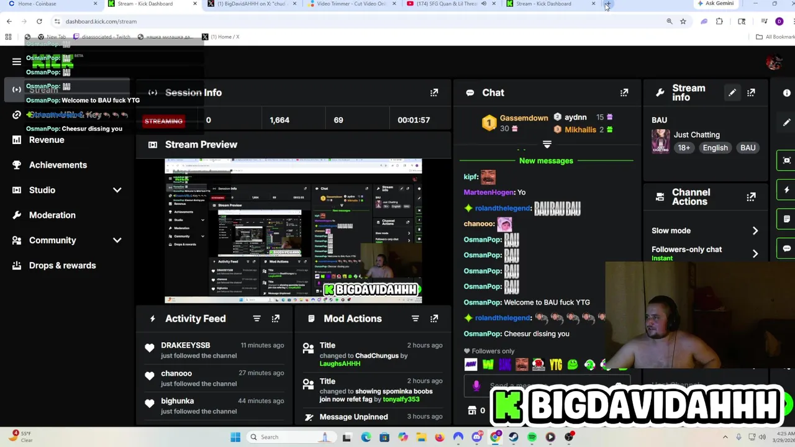Edit stream info with the pencil icon
Screen dimensions: 795x447
732,93
